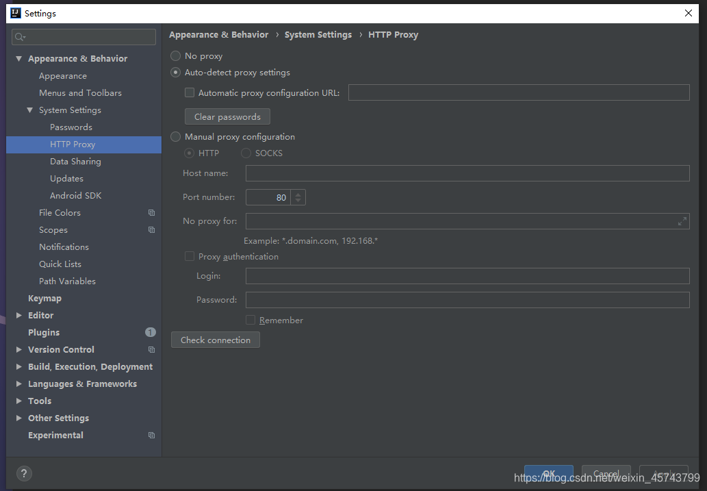Image resolution: width=707 pixels, height=491 pixels.
Task: Click the Check connection button
Action: tap(216, 340)
